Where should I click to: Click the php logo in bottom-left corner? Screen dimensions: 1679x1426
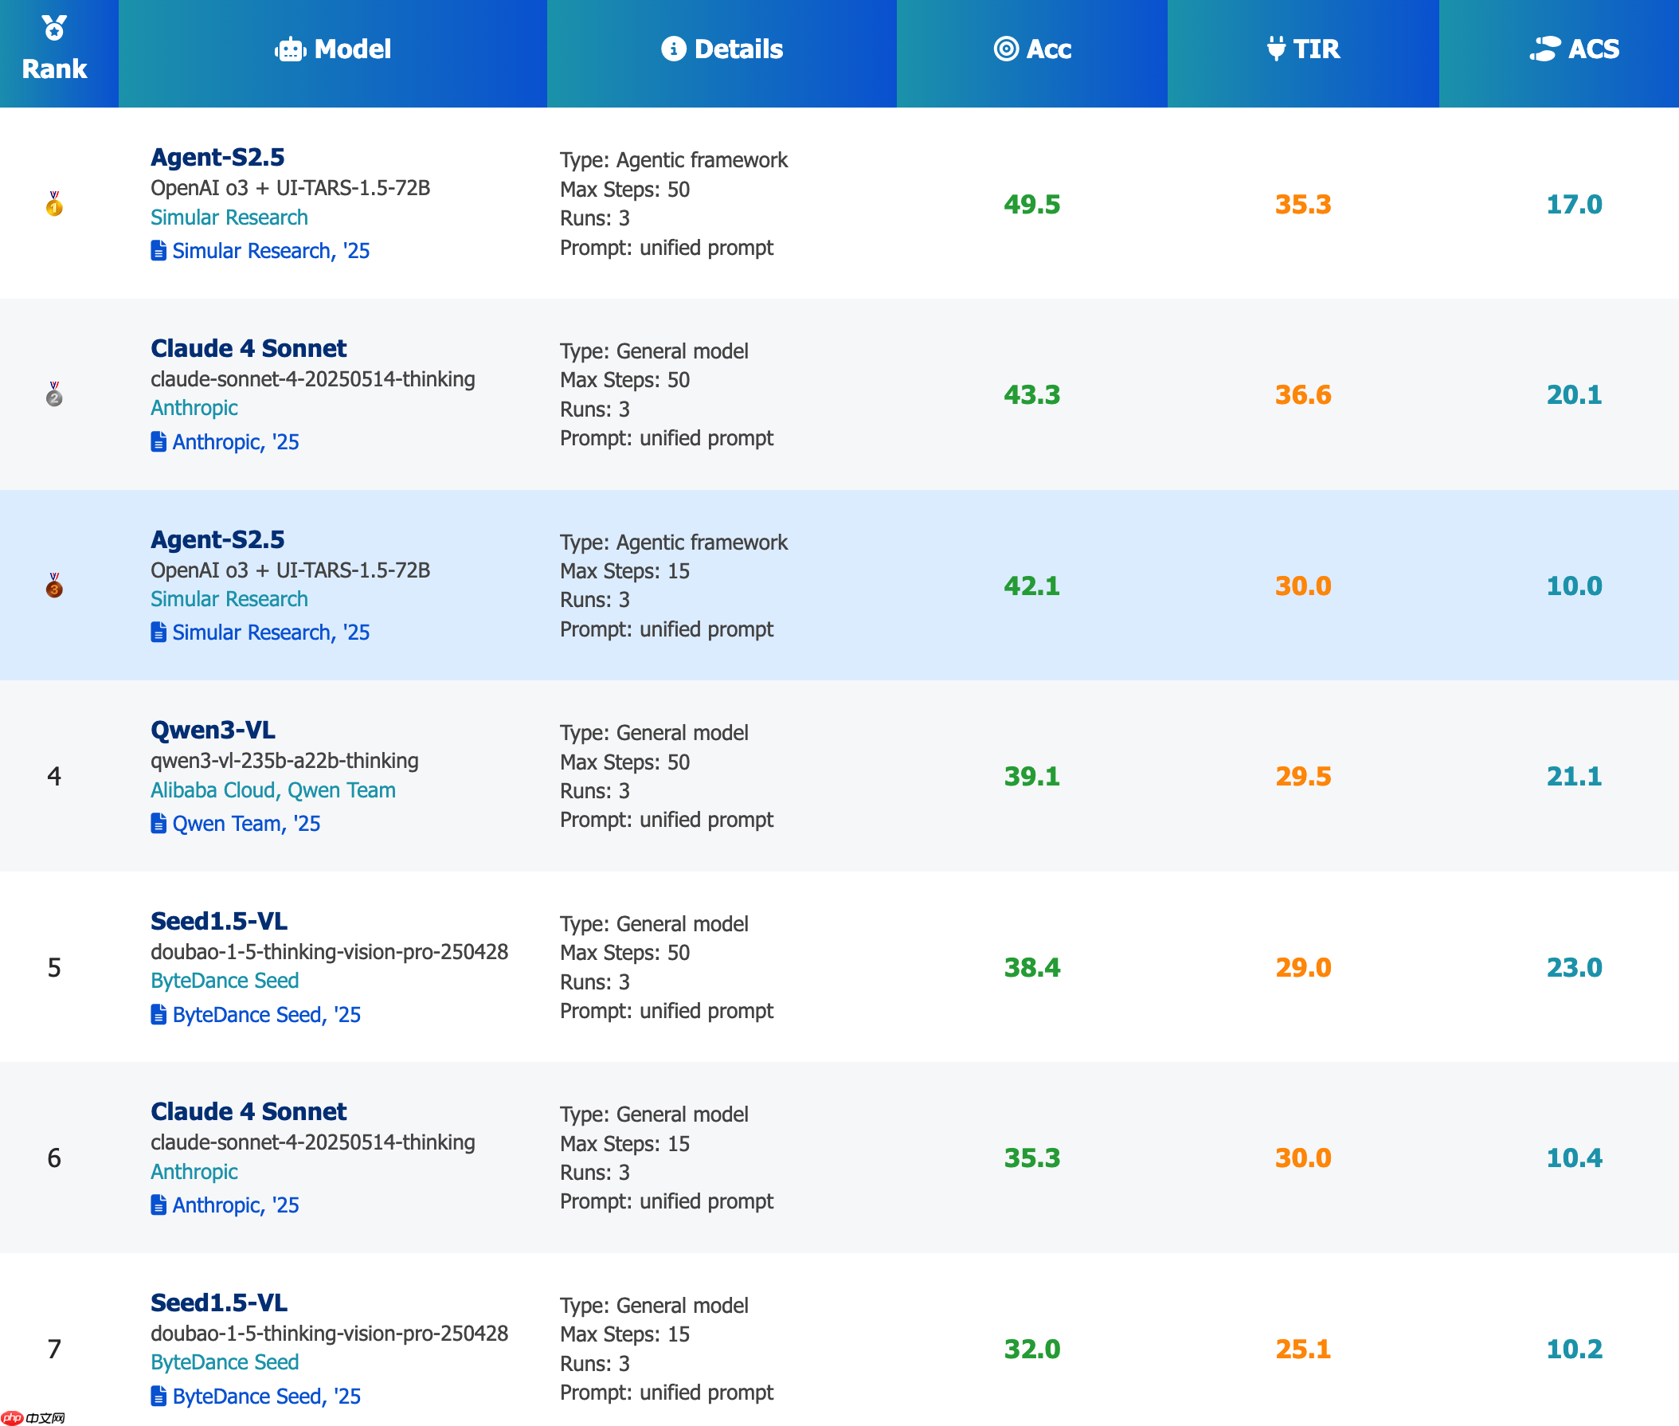(x=12, y=1418)
